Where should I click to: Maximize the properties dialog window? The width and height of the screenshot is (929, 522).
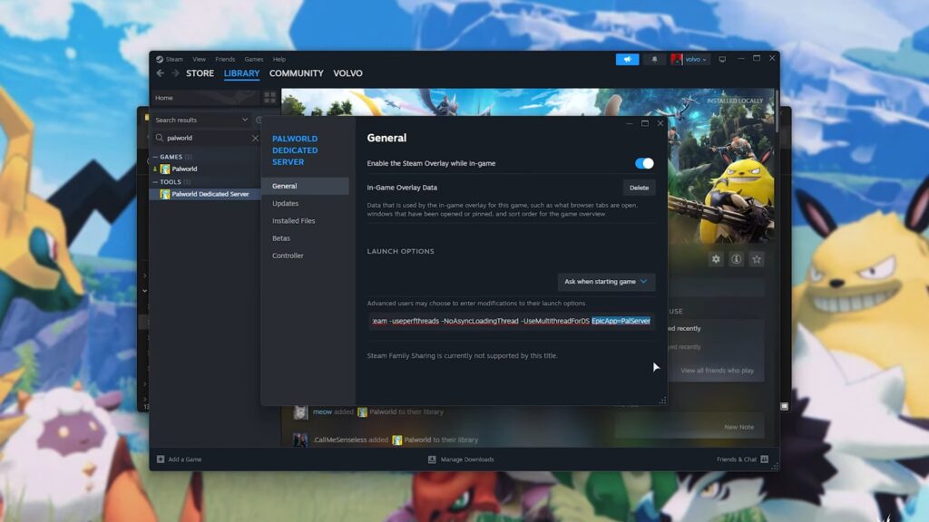pos(645,123)
